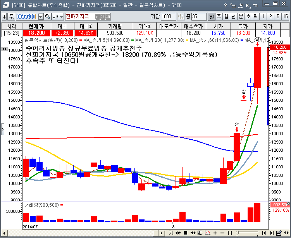Image resolution: width=291 pixels, height=238 pixels.
Task: Switch chart to 주 (weekly) period
Action: click(x=219, y=17)
